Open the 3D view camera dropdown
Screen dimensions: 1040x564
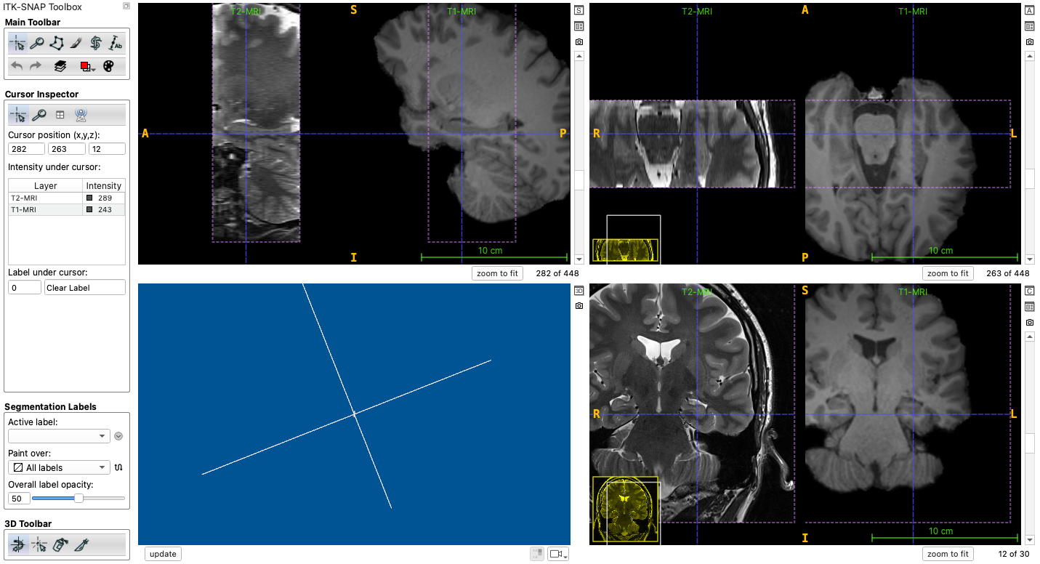(x=558, y=554)
